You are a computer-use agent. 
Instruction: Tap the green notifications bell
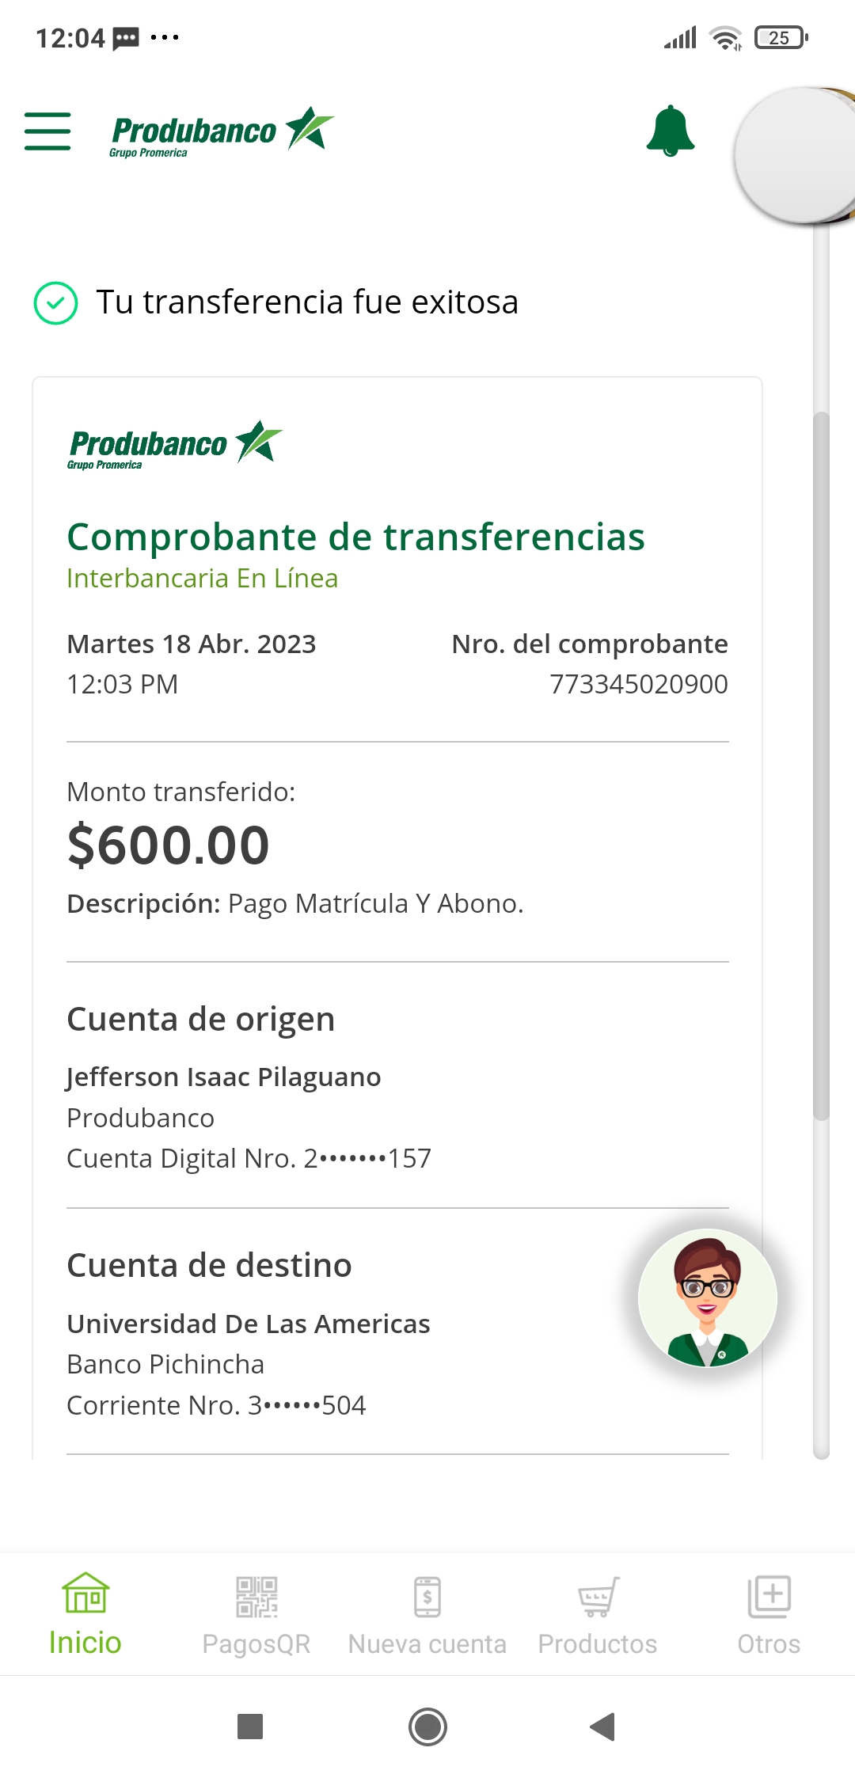point(670,131)
